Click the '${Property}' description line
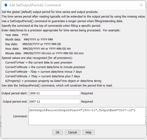Image resolution: width=147 pixels, height=140 pixels. pyautogui.click(x=53, y=81)
